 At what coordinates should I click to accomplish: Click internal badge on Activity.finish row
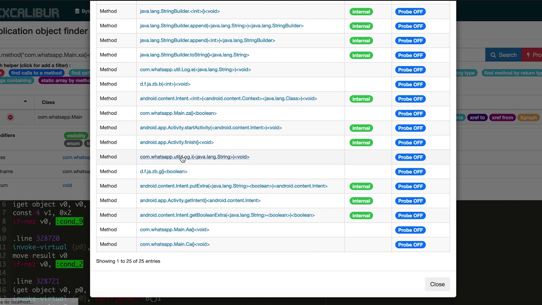point(361,143)
